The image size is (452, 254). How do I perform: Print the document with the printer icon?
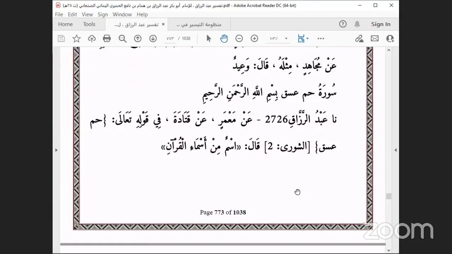(107, 38)
